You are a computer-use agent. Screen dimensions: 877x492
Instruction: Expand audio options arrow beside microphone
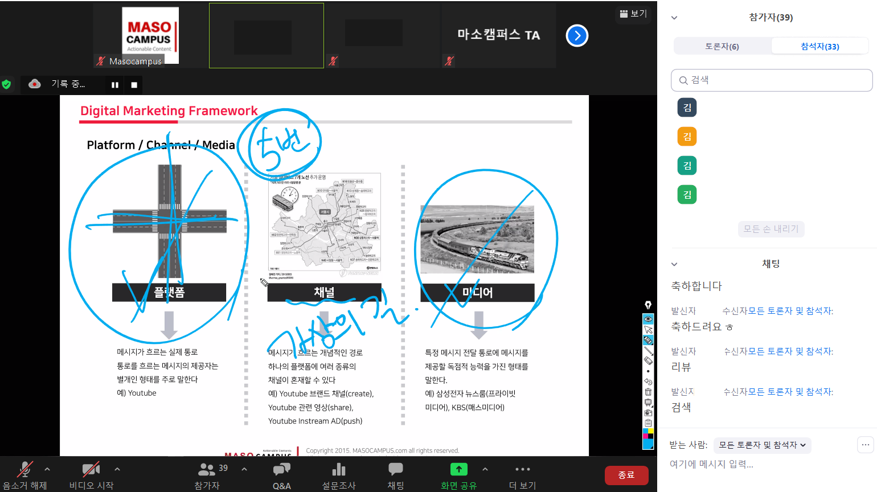tap(47, 469)
